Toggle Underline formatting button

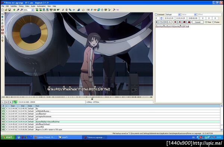point(163,22)
